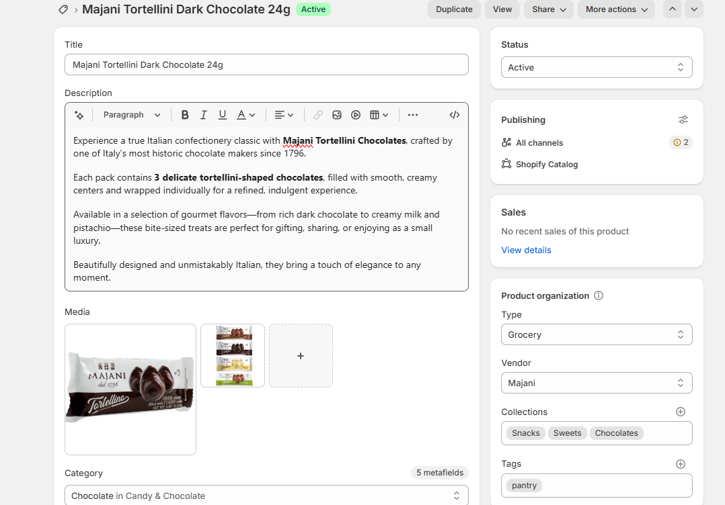Toggle italic formatting in description editor
The height and width of the screenshot is (505, 725).
[203, 115]
